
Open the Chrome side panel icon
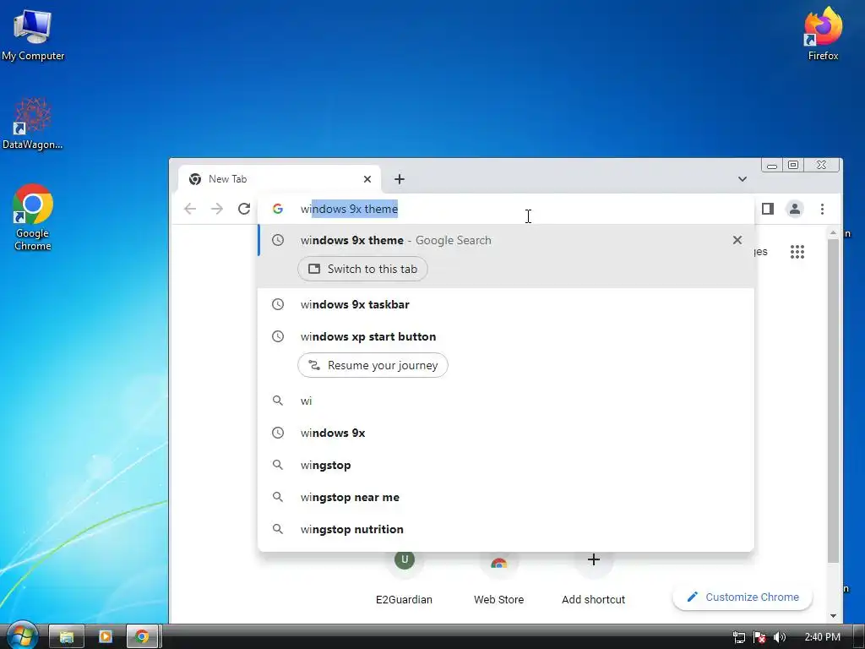coord(767,209)
